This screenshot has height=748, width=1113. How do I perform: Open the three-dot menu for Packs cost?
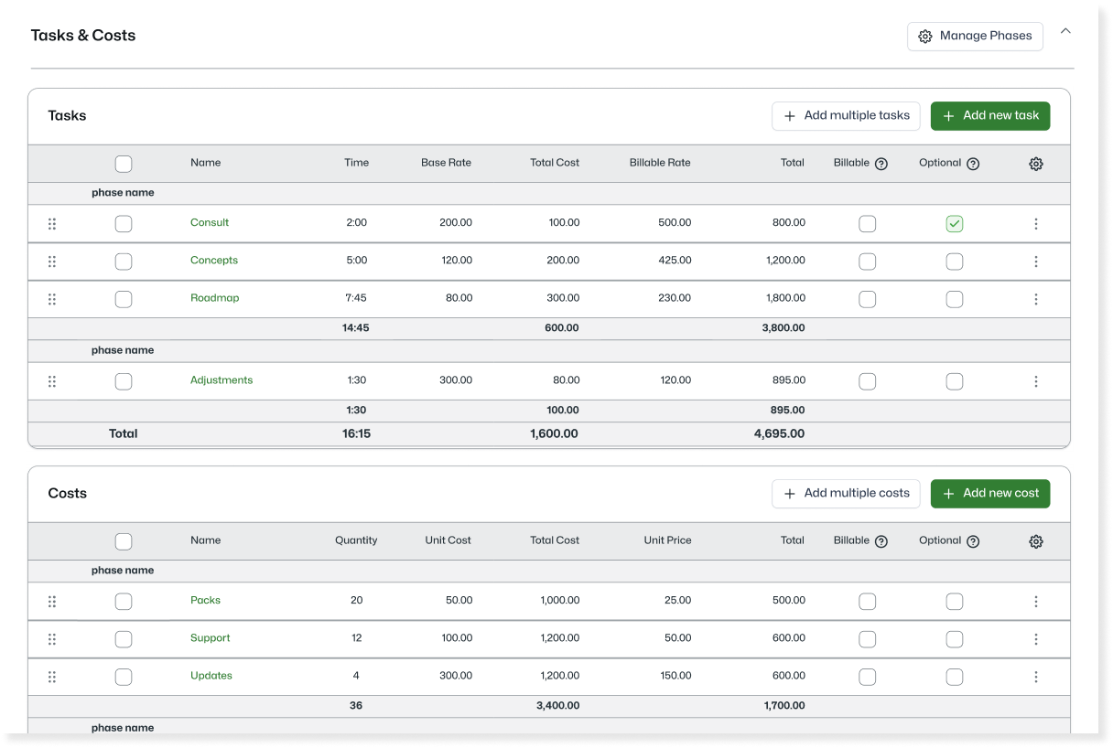(x=1035, y=602)
